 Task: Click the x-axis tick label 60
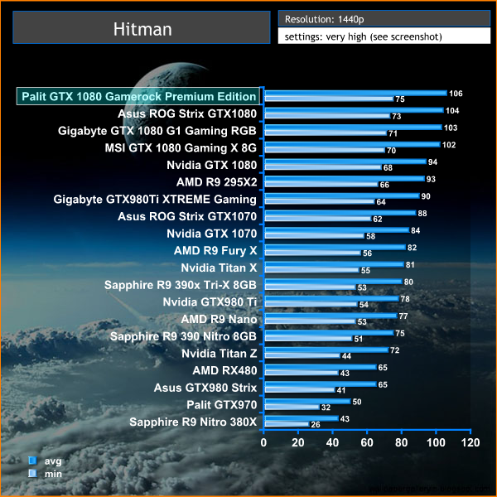[x=367, y=442]
